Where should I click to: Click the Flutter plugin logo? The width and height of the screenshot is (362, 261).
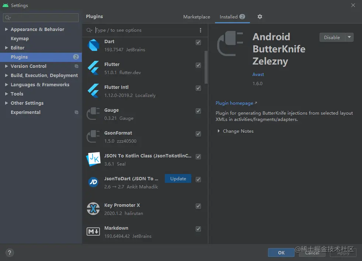(93, 68)
